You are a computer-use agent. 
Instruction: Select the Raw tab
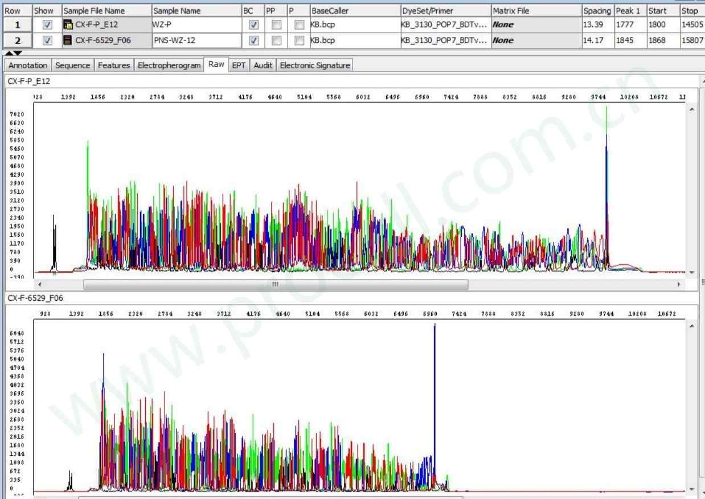point(216,64)
